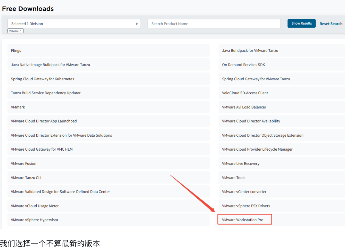Choose the VMware Fusion entry
The width and height of the screenshot is (345, 248).
tap(109, 164)
